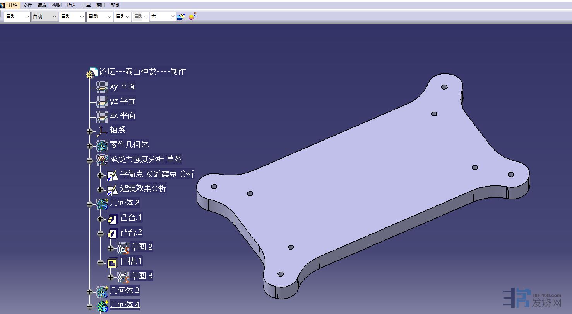The height and width of the screenshot is (314, 572).
Task: Click the sphere wizard icon in toolbar
Action: tap(192, 16)
